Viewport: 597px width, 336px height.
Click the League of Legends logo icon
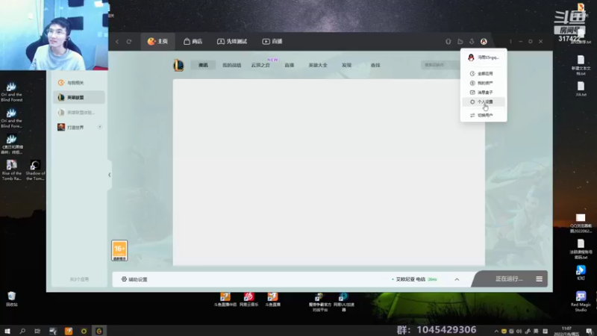pos(178,65)
